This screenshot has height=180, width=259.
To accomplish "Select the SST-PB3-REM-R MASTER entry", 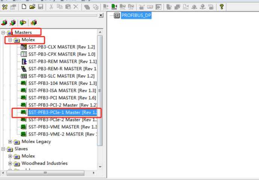I will [x=63, y=69].
